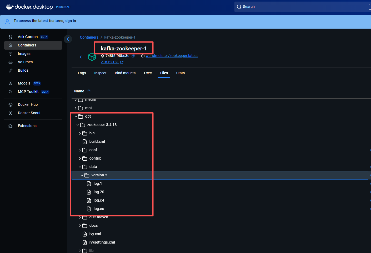This screenshot has height=253, width=371.
Task: Open the Inspect tab
Action: [100, 73]
